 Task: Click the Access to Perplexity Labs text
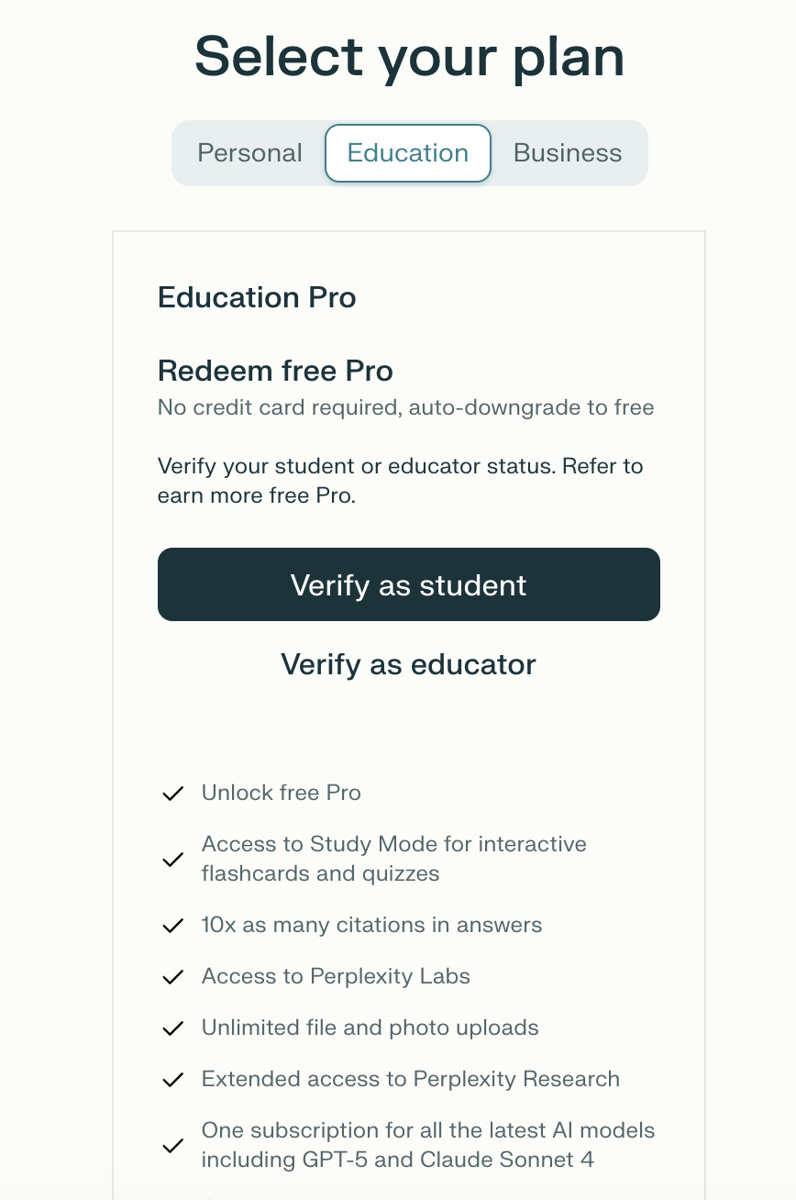pyautogui.click(x=336, y=976)
